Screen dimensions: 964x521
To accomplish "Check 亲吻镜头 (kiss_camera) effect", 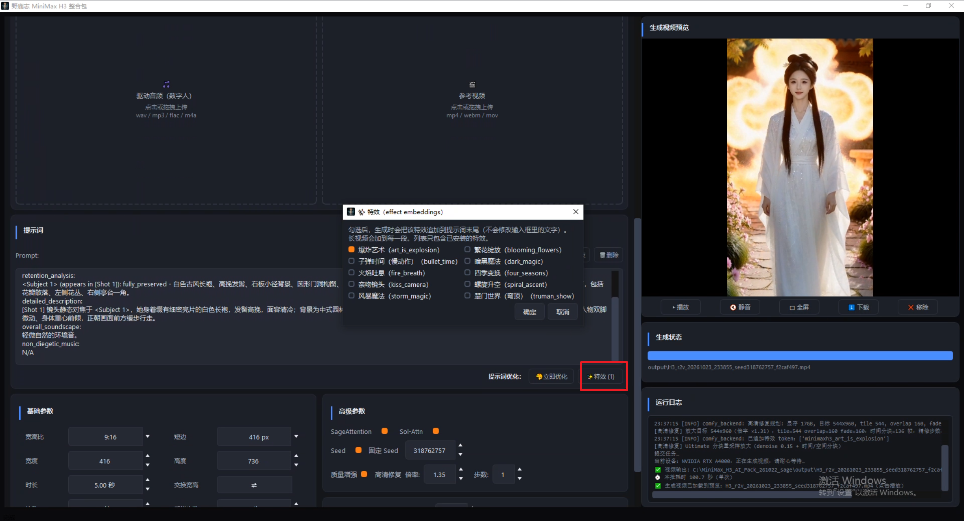I will tap(351, 284).
